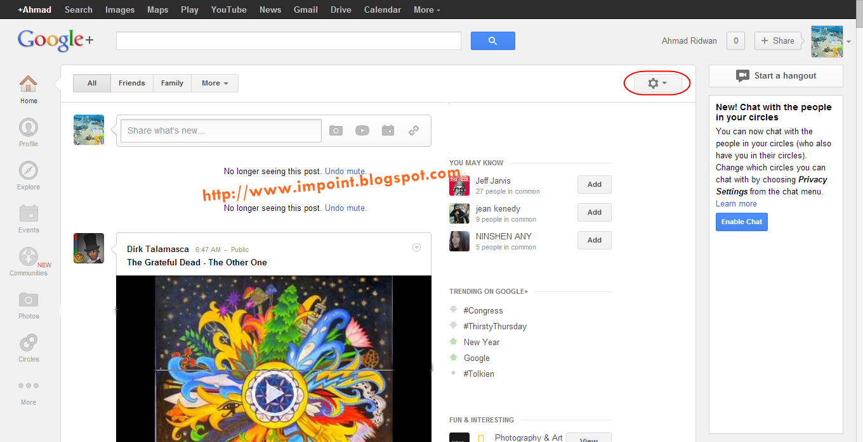Open jean kenedy profile picture

[x=459, y=213]
